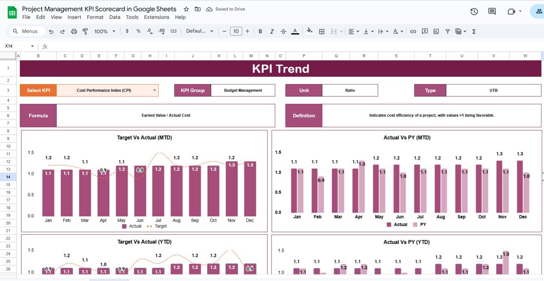
Task: Toggle italic formatting
Action: (272, 31)
